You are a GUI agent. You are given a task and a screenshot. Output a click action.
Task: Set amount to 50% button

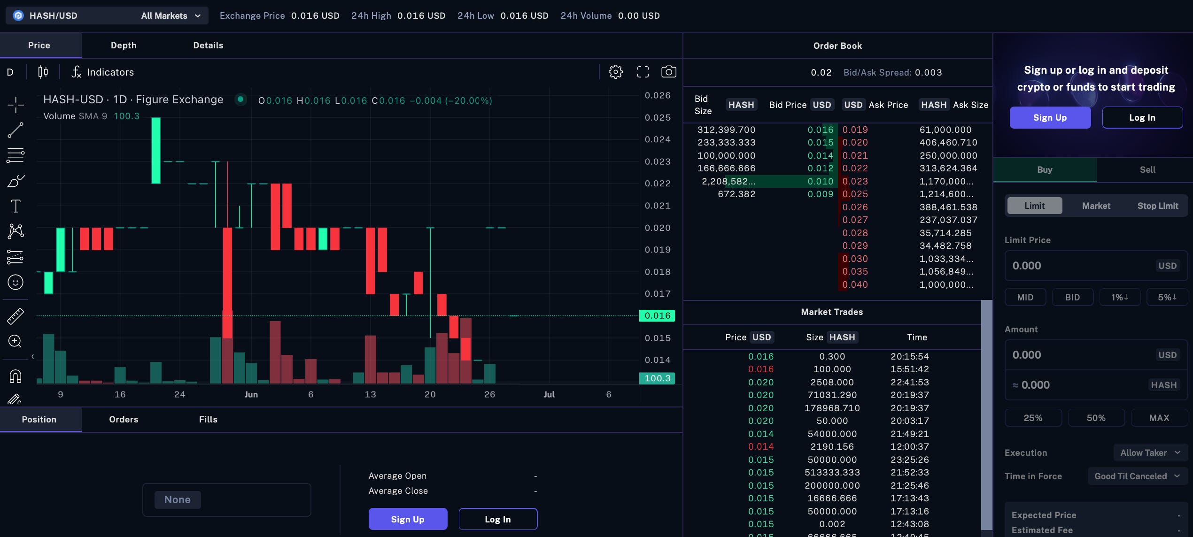(1096, 418)
